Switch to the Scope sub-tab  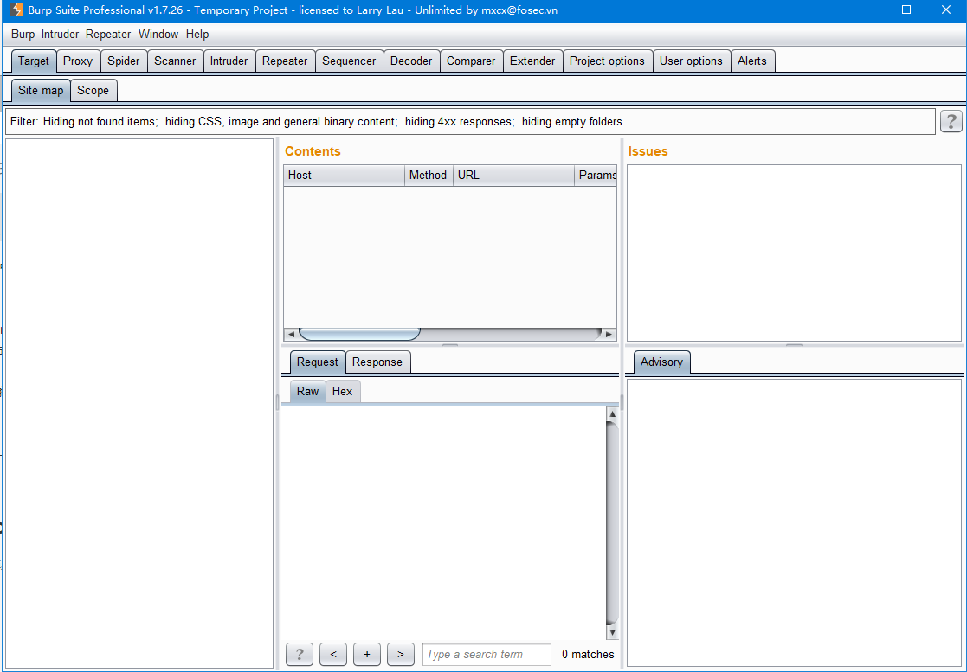click(x=93, y=91)
